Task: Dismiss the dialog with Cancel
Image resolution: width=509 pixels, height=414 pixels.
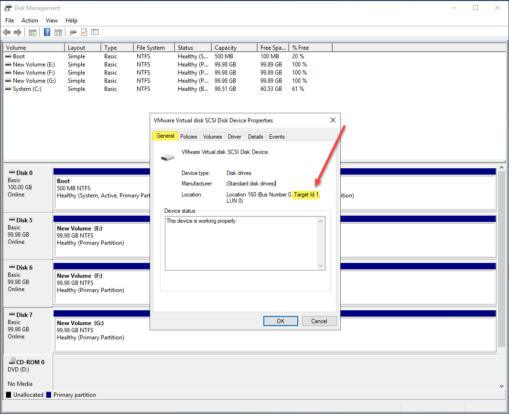Action: (319, 321)
